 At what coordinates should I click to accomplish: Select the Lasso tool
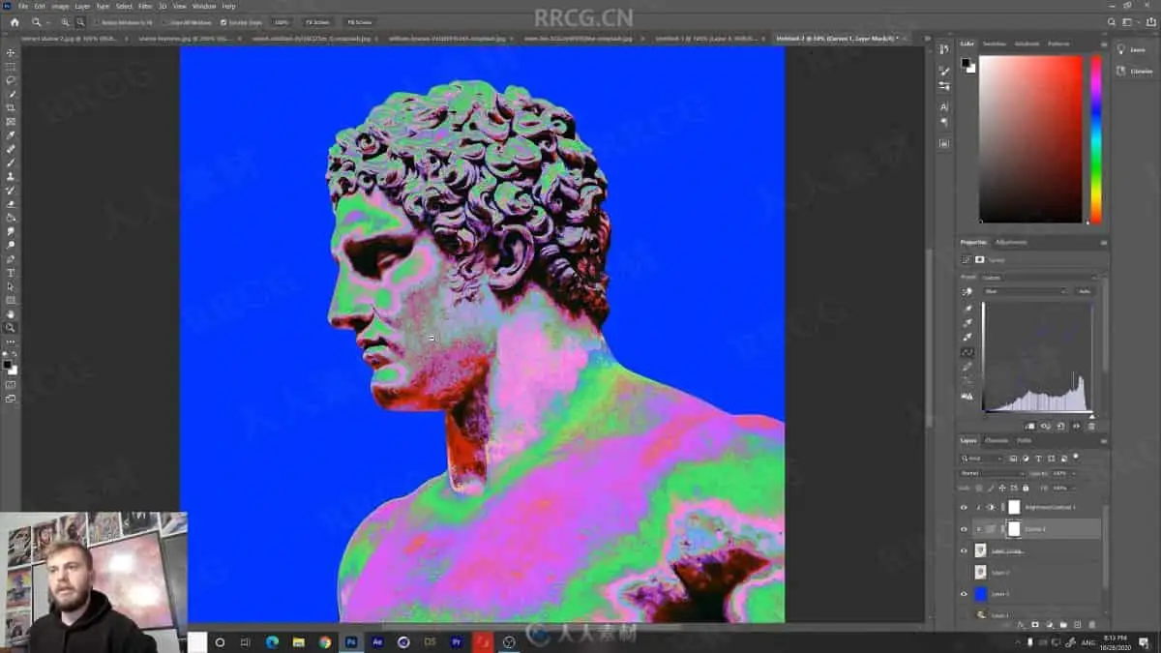(11, 79)
